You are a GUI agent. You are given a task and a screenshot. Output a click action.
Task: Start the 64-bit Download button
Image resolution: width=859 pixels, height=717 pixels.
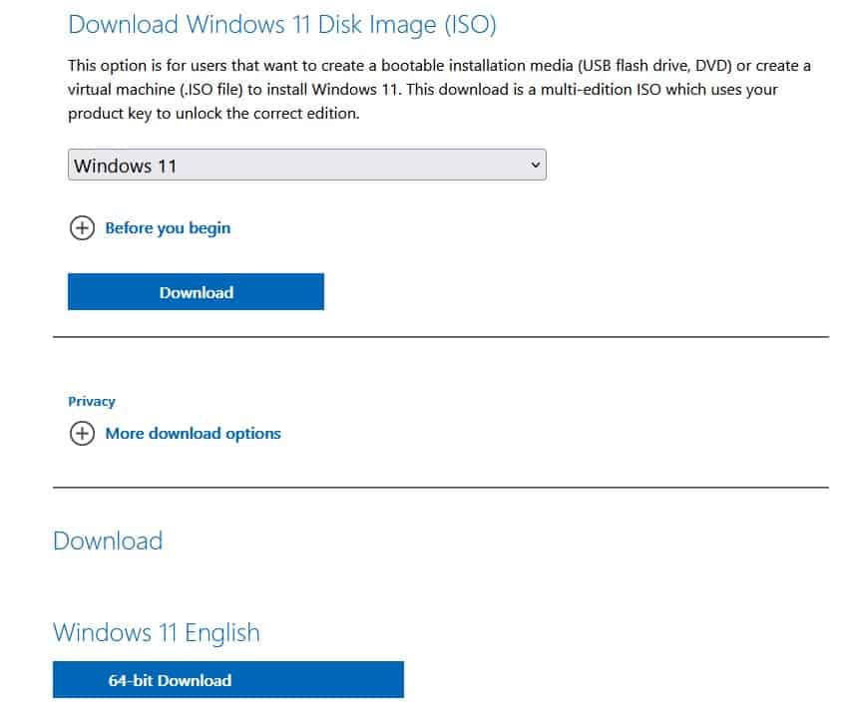click(x=228, y=680)
